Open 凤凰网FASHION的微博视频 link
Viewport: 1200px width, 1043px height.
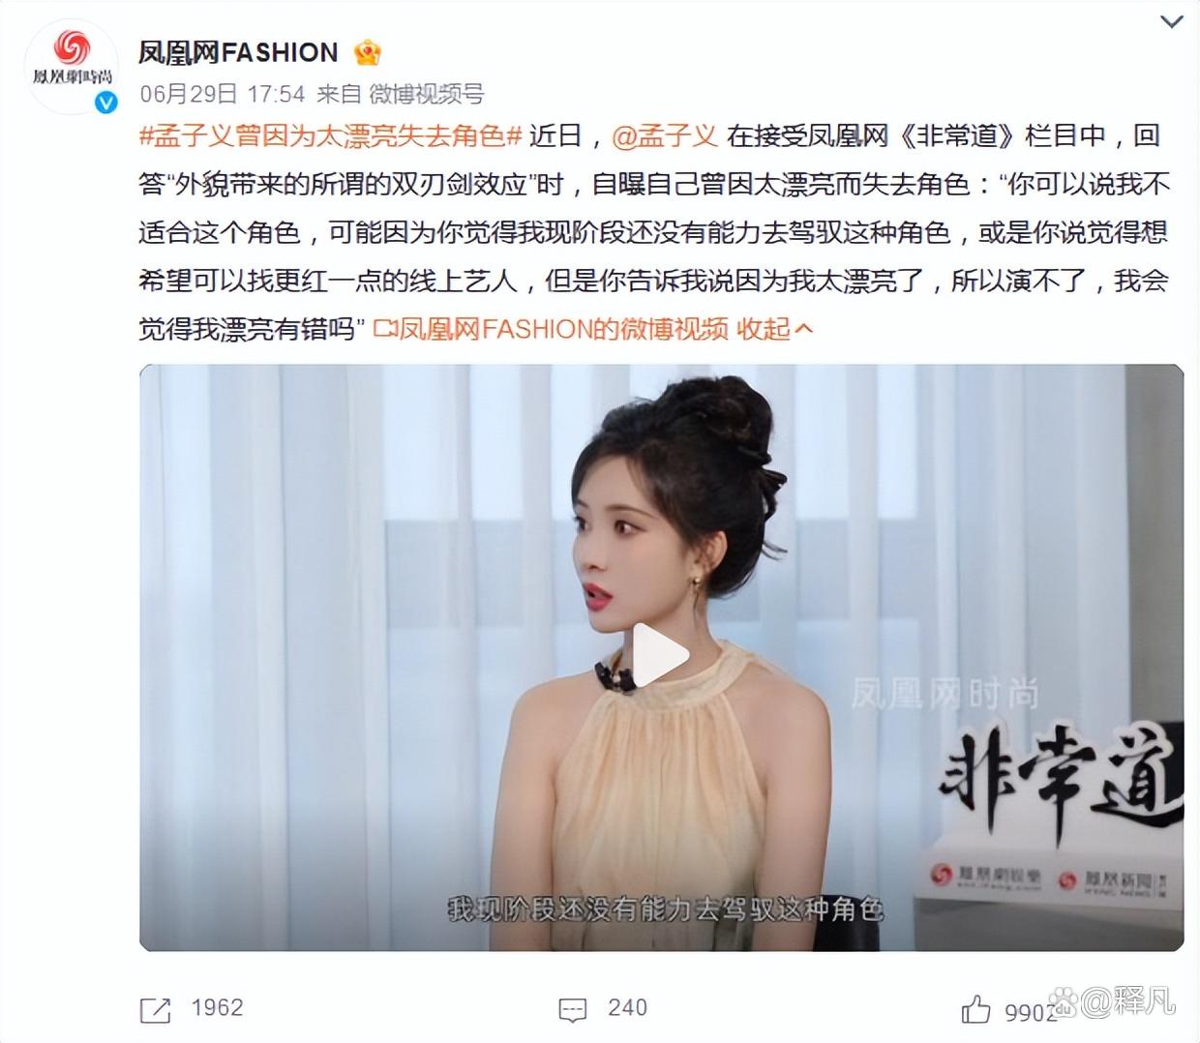click(563, 329)
